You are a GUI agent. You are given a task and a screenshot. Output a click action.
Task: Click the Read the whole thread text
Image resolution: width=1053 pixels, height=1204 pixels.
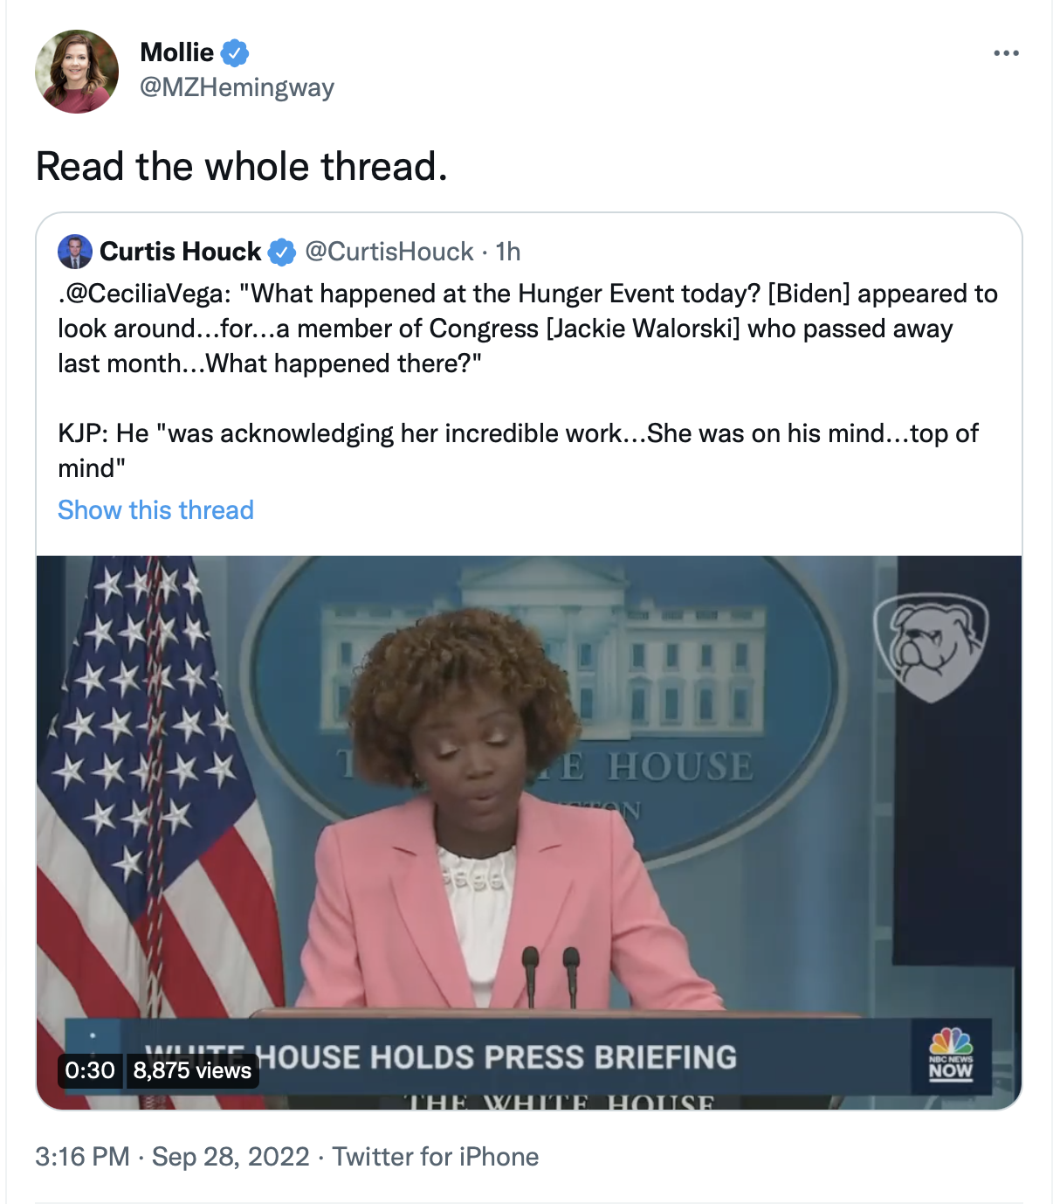coord(242,166)
